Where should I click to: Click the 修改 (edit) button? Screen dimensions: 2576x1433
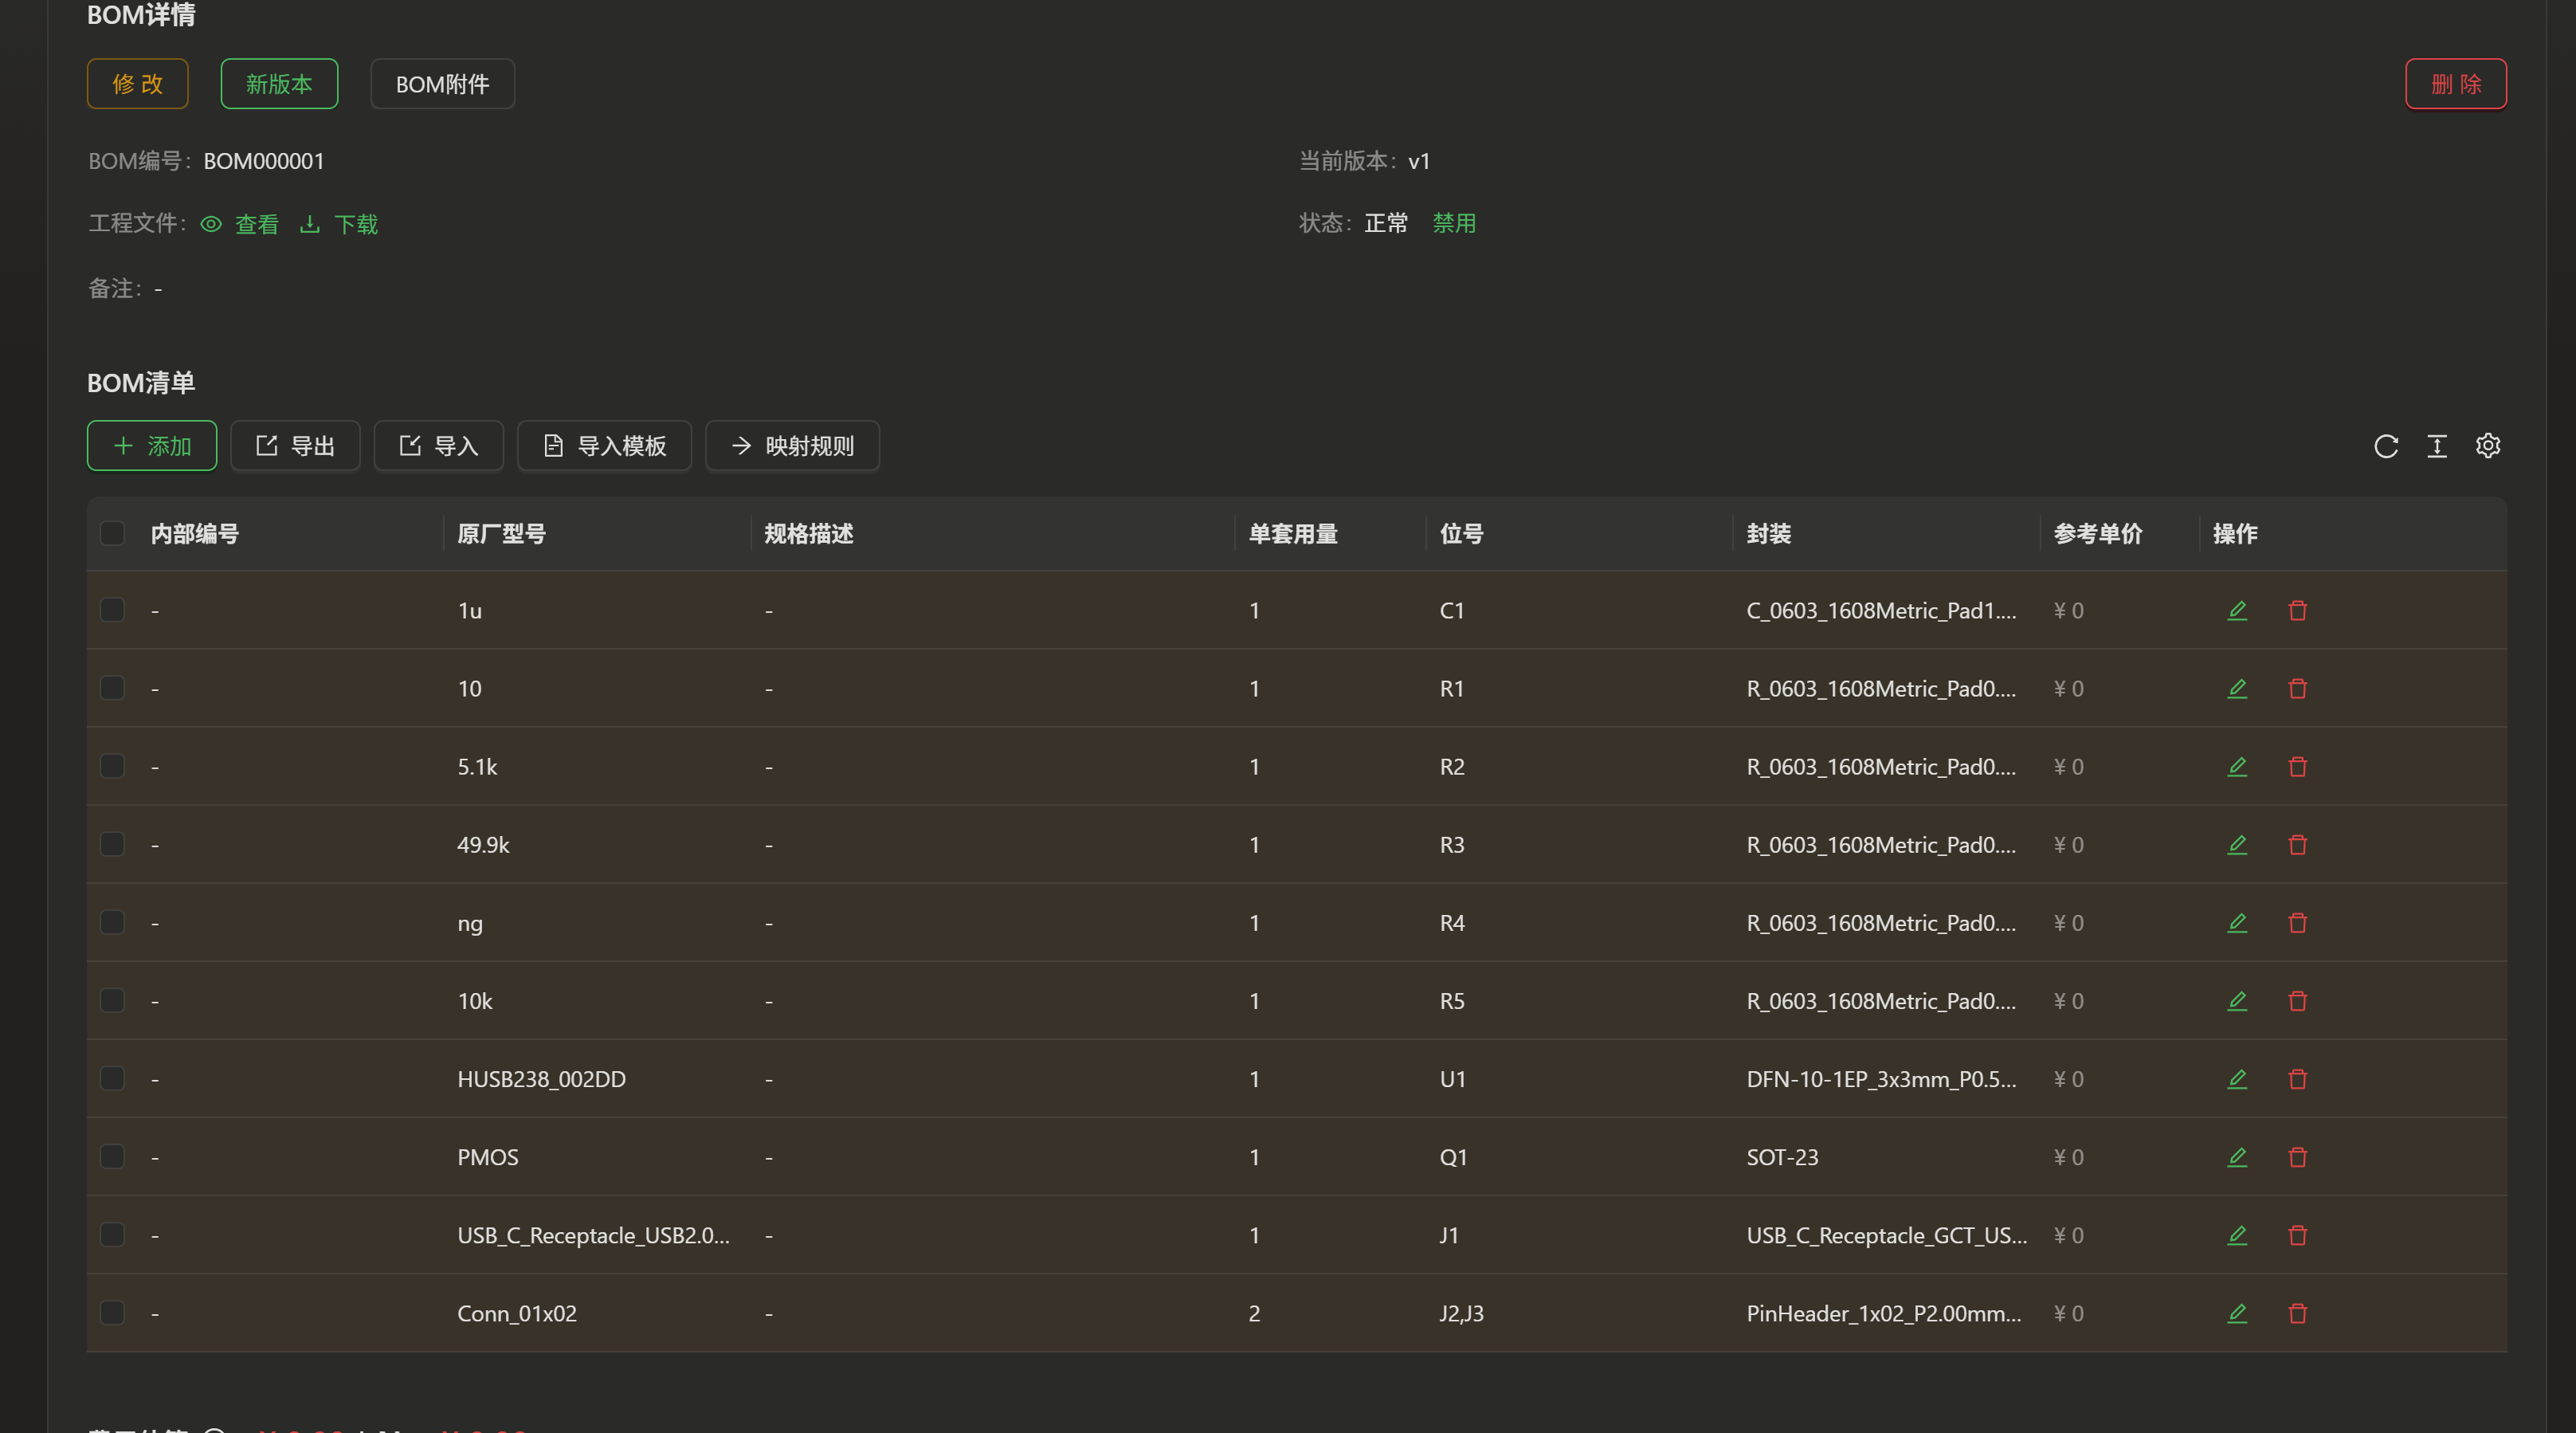coord(137,84)
